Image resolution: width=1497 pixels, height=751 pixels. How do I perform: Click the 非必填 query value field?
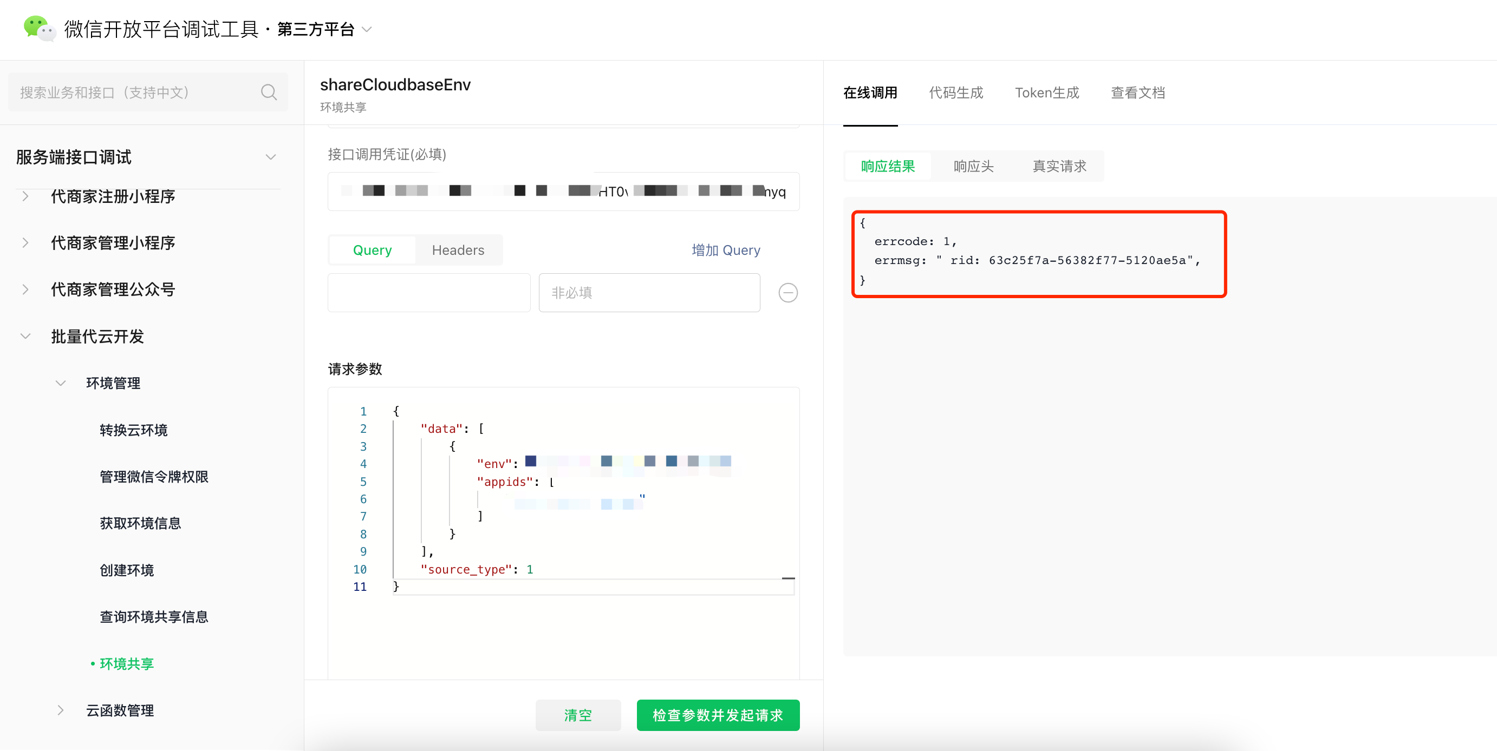[648, 293]
